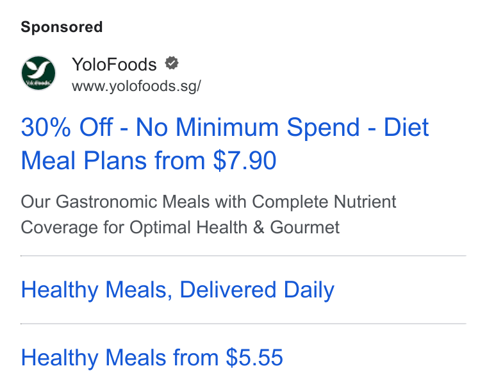Click the Gastronomic Meals ad description text

(x=208, y=215)
